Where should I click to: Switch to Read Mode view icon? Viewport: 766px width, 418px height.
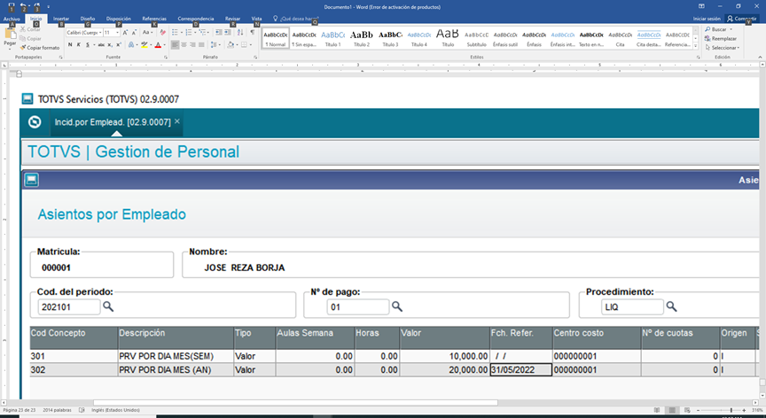657,410
